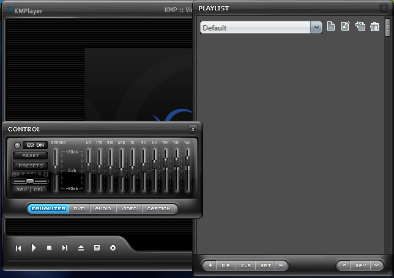394x278 pixels.
Task: Sort the playlist with SRT
Action: [x=266, y=265]
